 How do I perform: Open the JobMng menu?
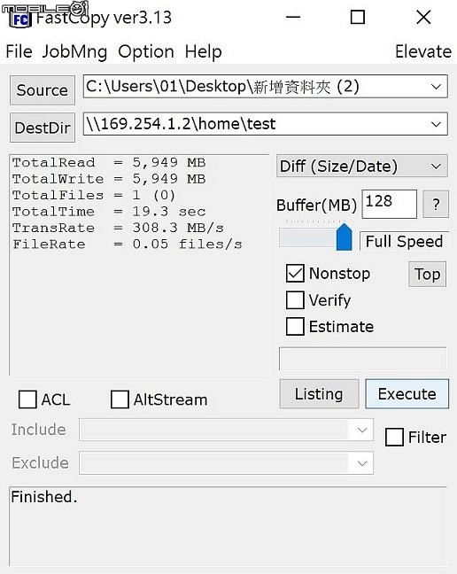tap(74, 51)
